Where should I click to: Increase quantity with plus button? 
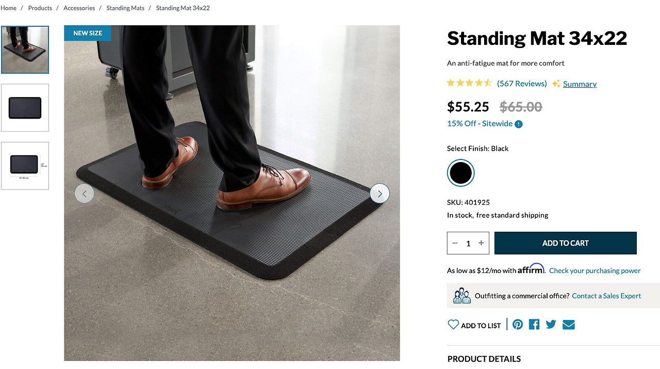click(481, 243)
